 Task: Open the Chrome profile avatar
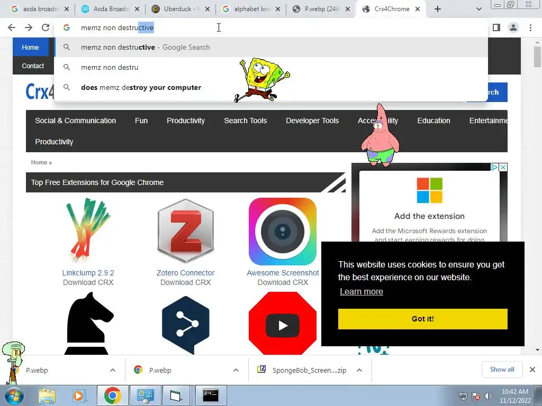click(513, 27)
